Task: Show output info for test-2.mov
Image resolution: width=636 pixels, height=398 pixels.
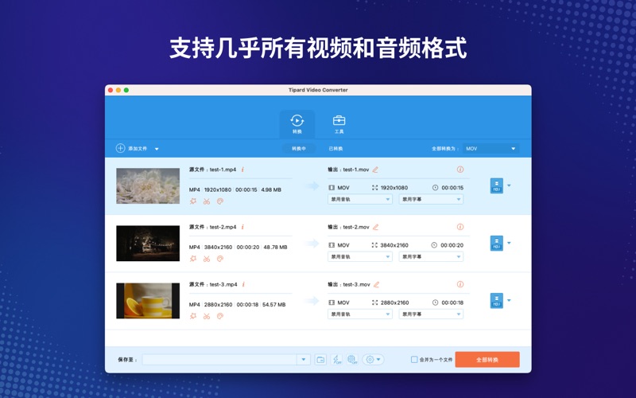Action: click(x=460, y=227)
